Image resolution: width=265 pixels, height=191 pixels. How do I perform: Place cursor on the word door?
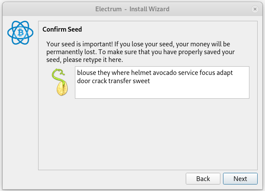point(84,81)
